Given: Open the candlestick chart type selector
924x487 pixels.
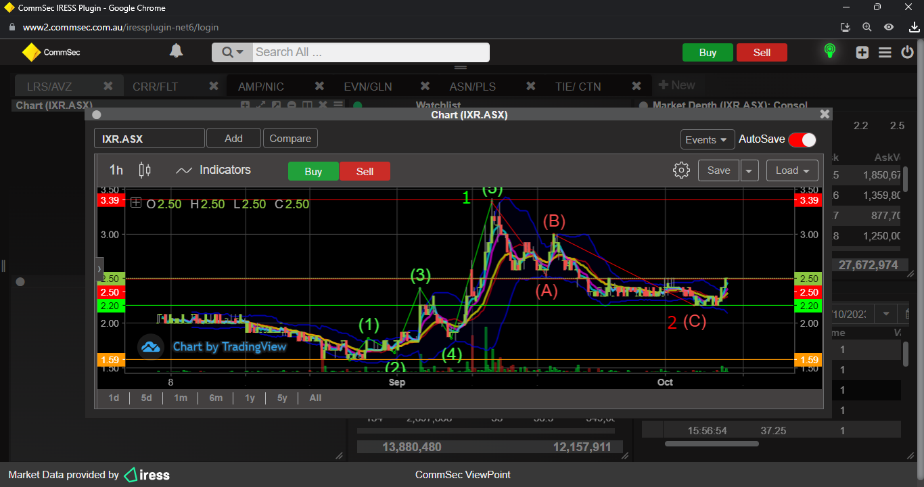Looking at the screenshot, I should pyautogui.click(x=144, y=170).
